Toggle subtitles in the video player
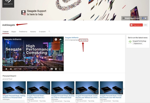The image size is (150, 103). tap(51, 69)
